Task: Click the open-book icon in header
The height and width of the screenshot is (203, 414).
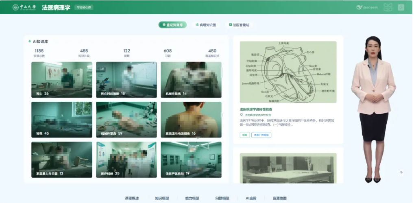Action: (x=388, y=7)
